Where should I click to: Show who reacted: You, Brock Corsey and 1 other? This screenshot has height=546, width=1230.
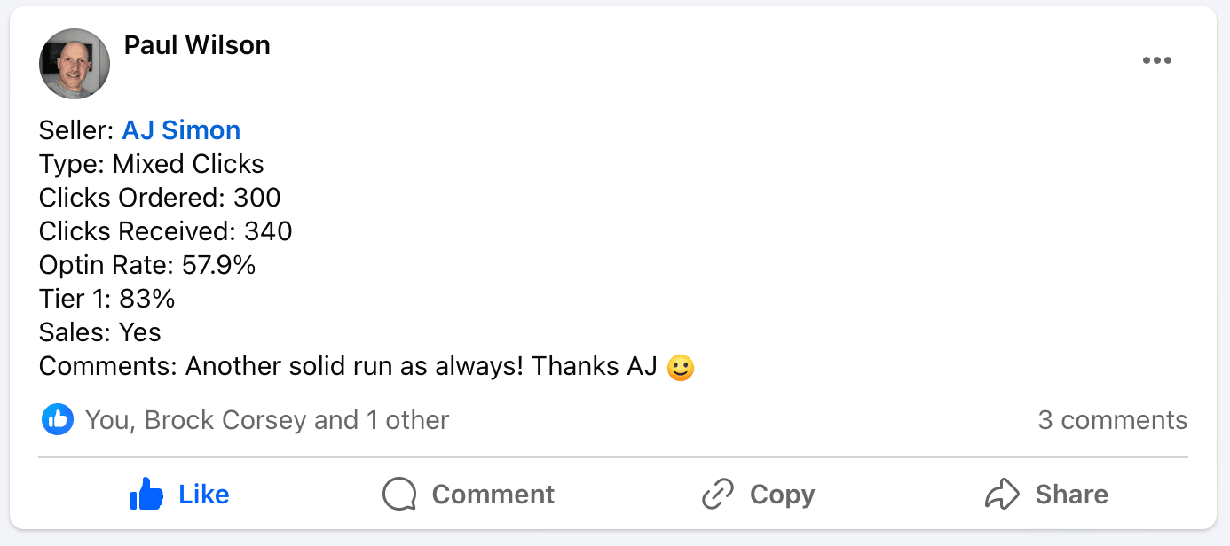pos(267,420)
